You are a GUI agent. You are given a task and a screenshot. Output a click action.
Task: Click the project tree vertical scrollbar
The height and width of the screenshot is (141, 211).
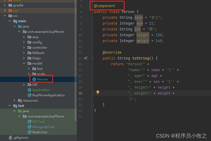click(x=76, y=60)
